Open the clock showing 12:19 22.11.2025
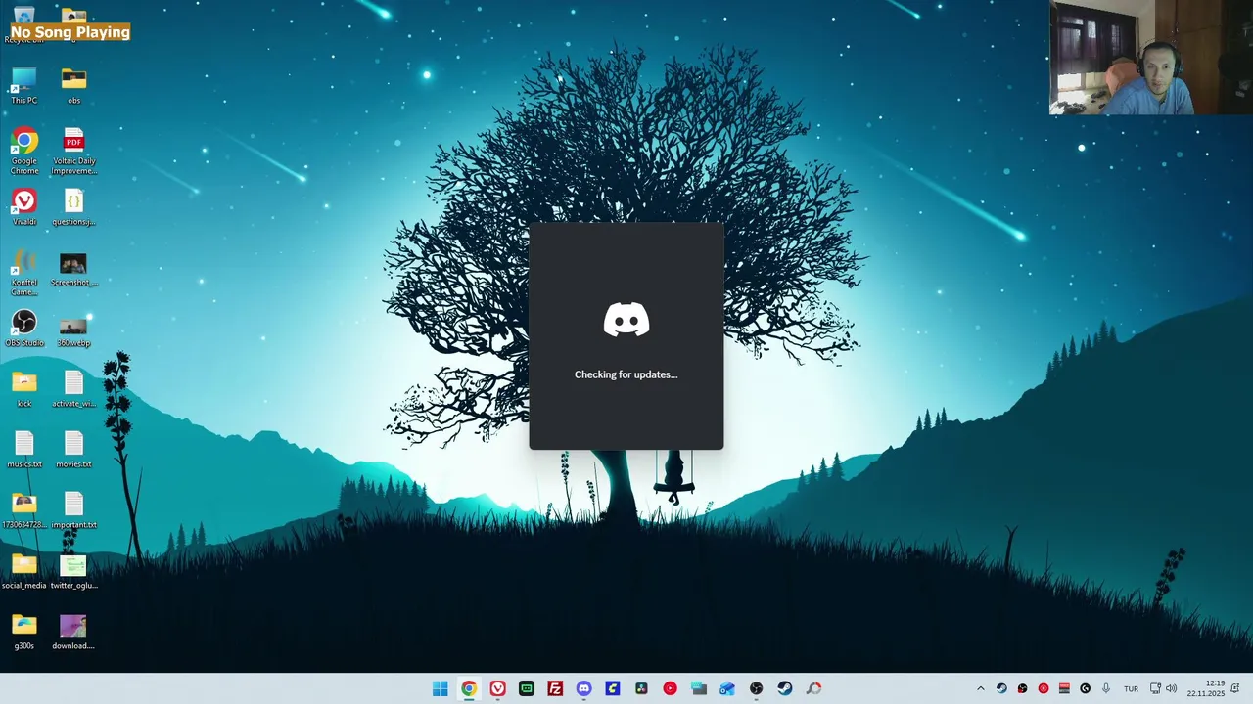Image resolution: width=1253 pixels, height=704 pixels. tap(1206, 688)
